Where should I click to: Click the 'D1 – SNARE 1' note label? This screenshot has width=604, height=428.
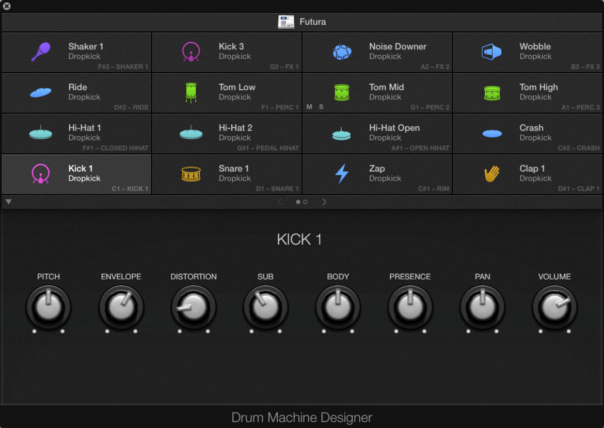pos(277,189)
